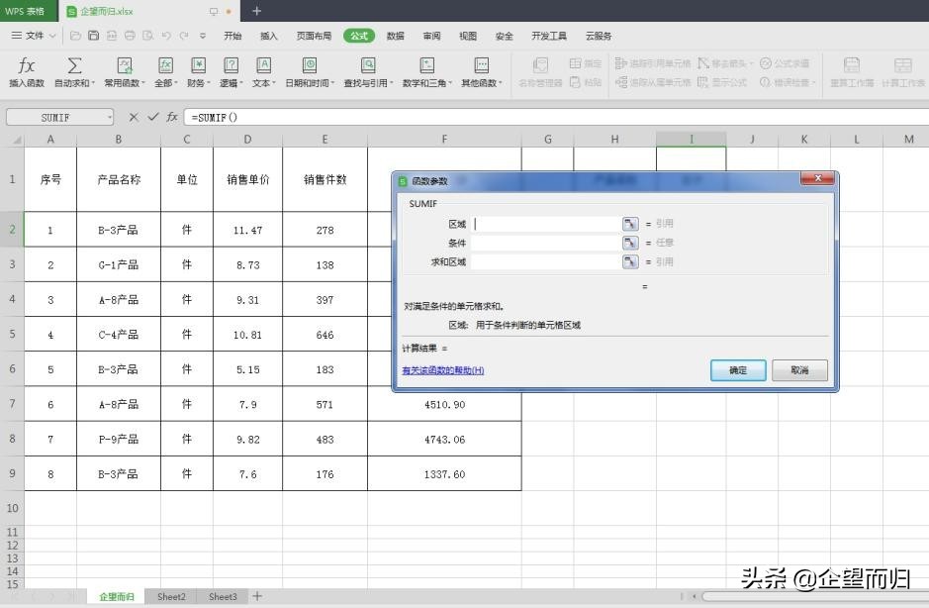Viewport: 929px width, 608px height.
Task: Toggle 显示公式 in the ribbon
Action: pos(722,82)
